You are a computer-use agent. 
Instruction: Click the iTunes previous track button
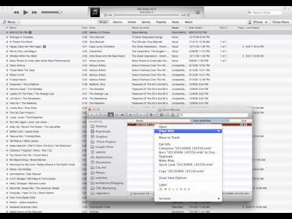(x=16, y=13)
